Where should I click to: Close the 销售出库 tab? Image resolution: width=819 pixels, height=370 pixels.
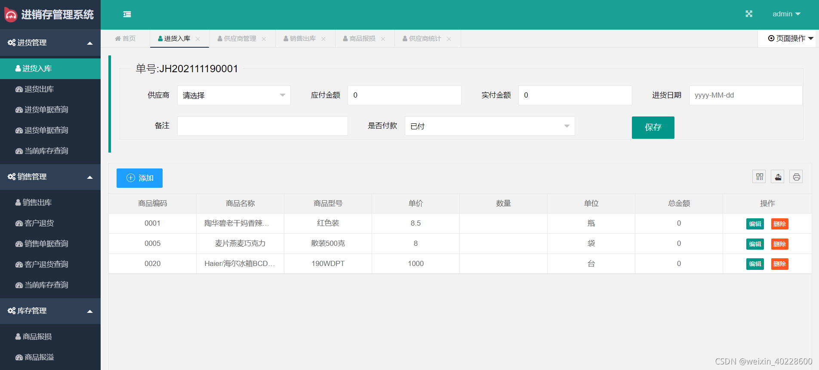(x=323, y=39)
